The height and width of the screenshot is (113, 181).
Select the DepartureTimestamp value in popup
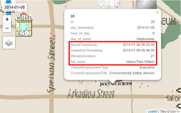point(139,50)
